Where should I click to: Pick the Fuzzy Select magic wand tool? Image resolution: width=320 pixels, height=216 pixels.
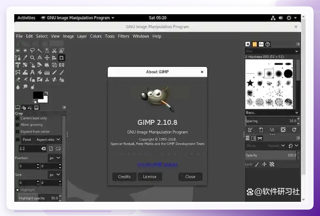click(x=40, y=50)
